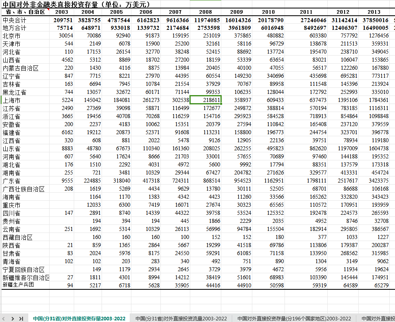Click cell 37850016 in 中央合计 2013
This screenshot has height=322, width=395.
[374, 20]
